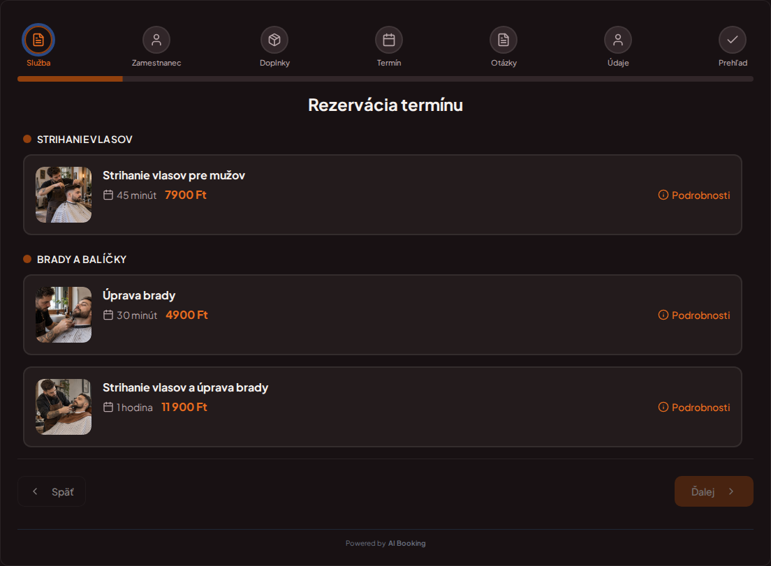Image resolution: width=771 pixels, height=566 pixels.
Task: Open the Zamestnanec step icon
Action: point(156,40)
